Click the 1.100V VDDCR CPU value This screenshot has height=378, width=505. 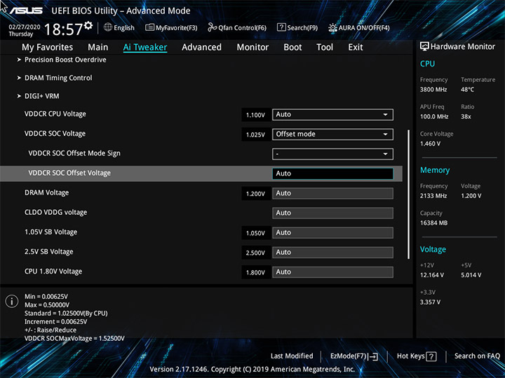(256, 115)
